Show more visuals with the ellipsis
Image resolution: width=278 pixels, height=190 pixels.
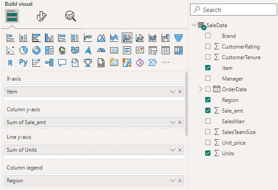(x=166, y=63)
